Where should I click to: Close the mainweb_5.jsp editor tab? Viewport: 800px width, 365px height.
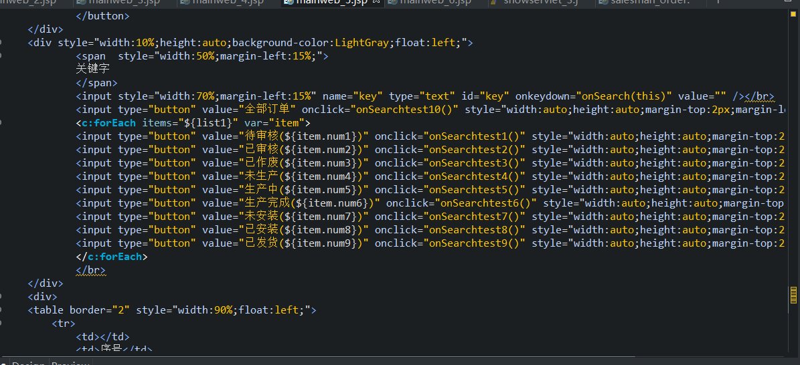[x=376, y=2]
